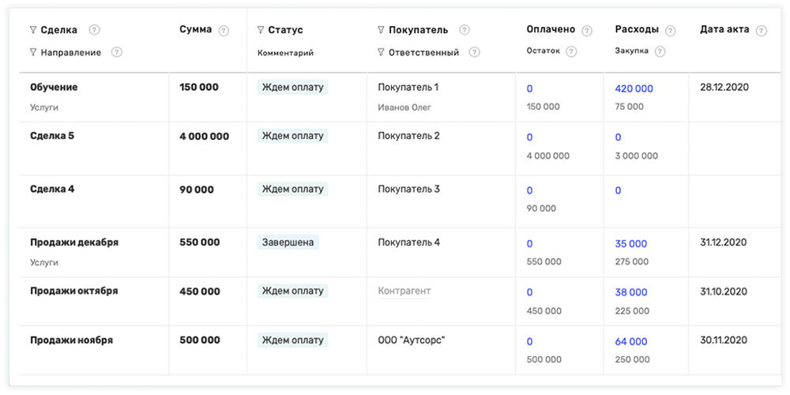This screenshot has height=395, width=790.
Task: Click the help icon next to Сделка
Action: (x=95, y=30)
